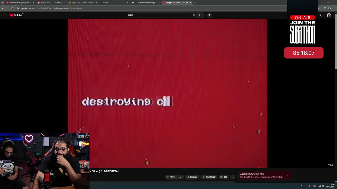Close the Kusho tab
The height and width of the screenshot is (189, 337).
click(128, 3)
